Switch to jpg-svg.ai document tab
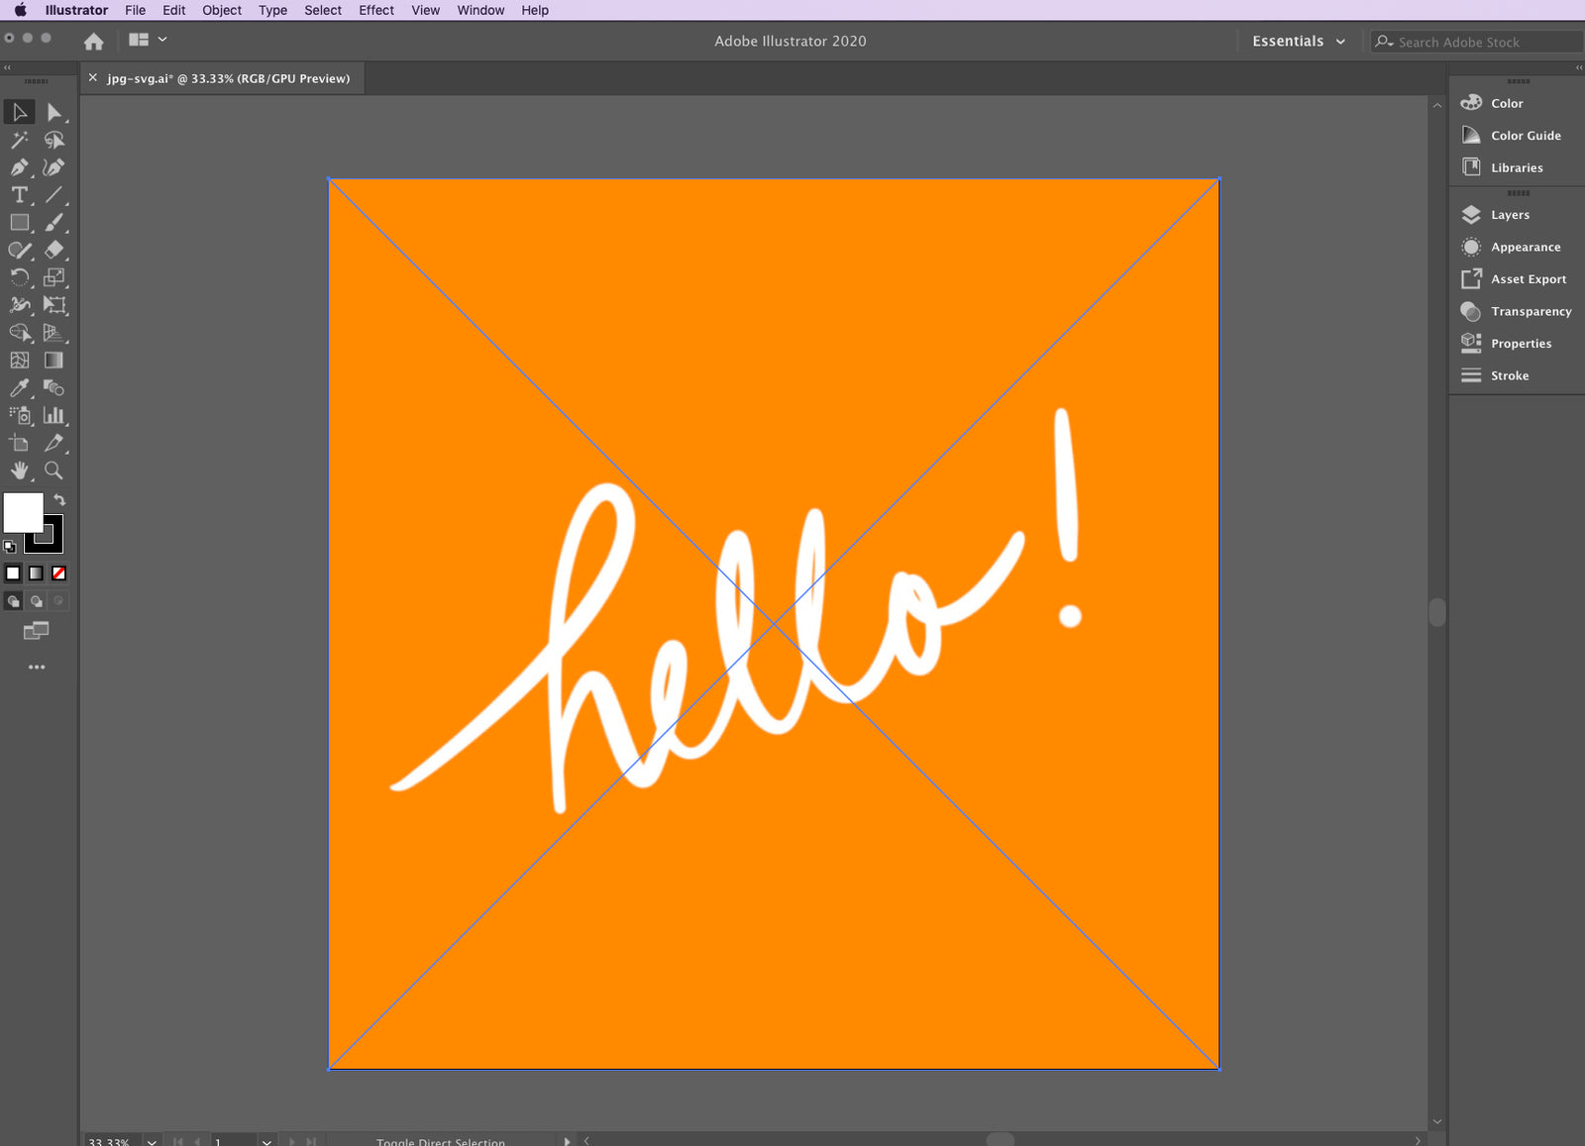 (228, 78)
